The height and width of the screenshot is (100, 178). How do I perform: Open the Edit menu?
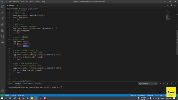[10, 2]
